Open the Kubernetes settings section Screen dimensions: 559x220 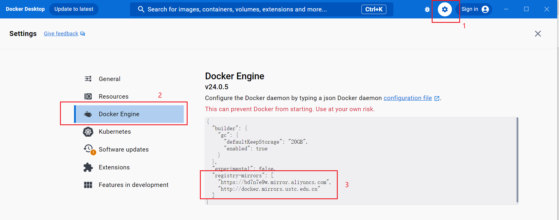129,132
